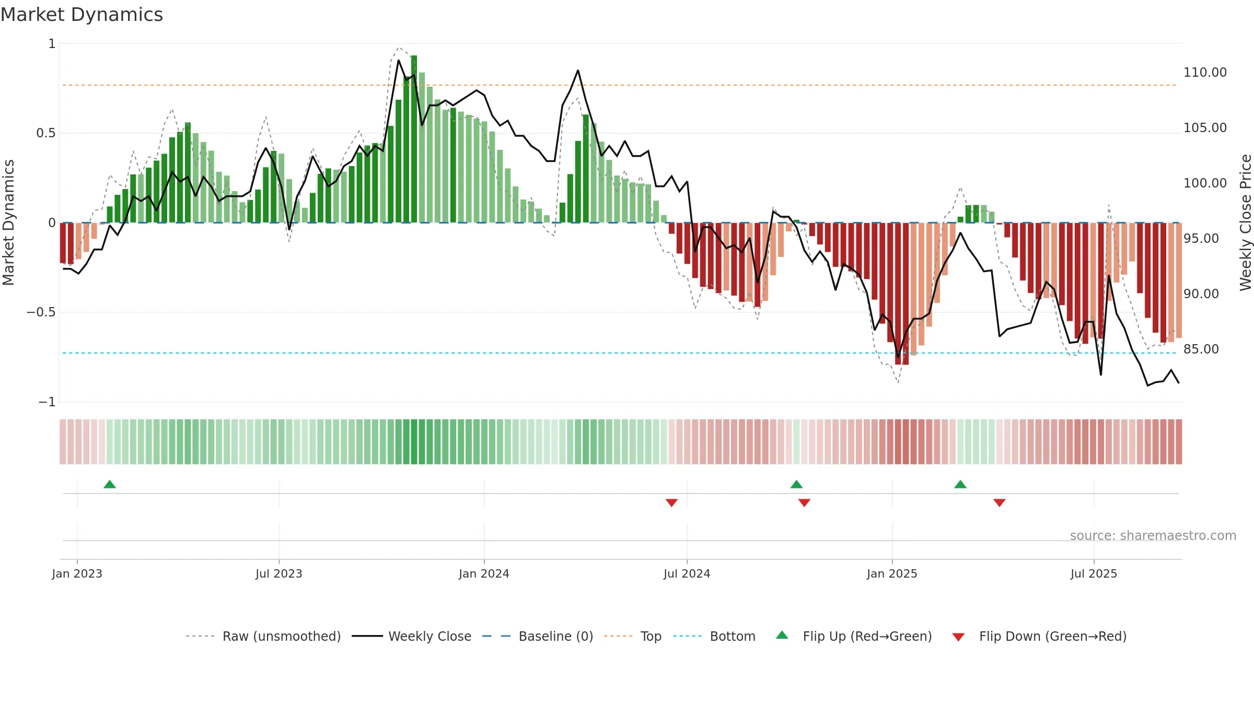Click the tallest dark green bar at the peak
1254x705 pixels.
pyautogui.click(x=414, y=139)
